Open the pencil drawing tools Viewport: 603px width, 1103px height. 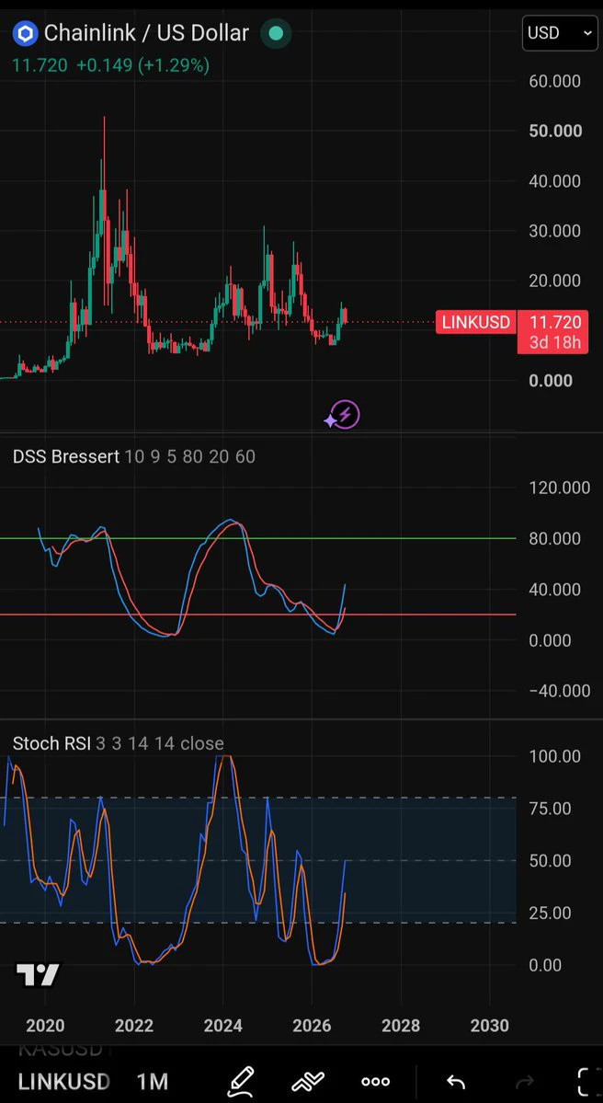tap(240, 1081)
